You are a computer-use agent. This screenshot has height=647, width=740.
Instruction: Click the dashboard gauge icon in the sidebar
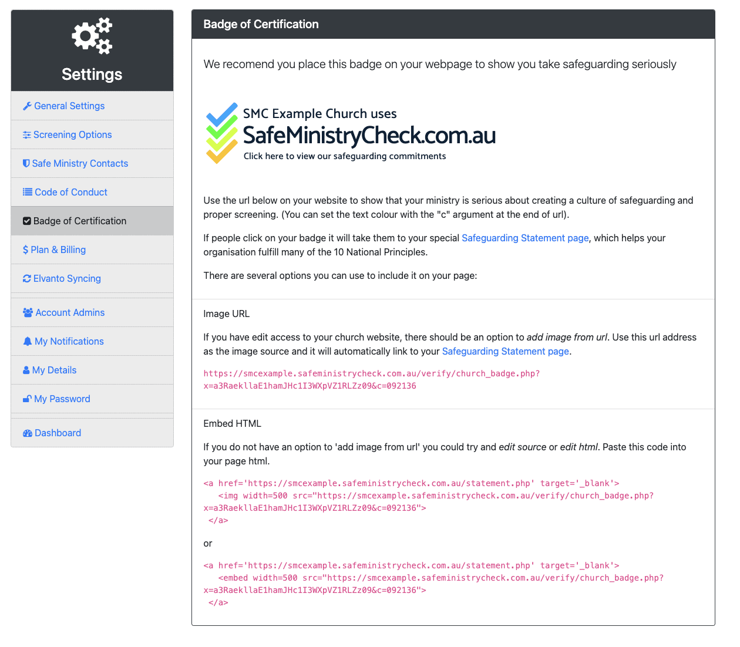click(28, 433)
